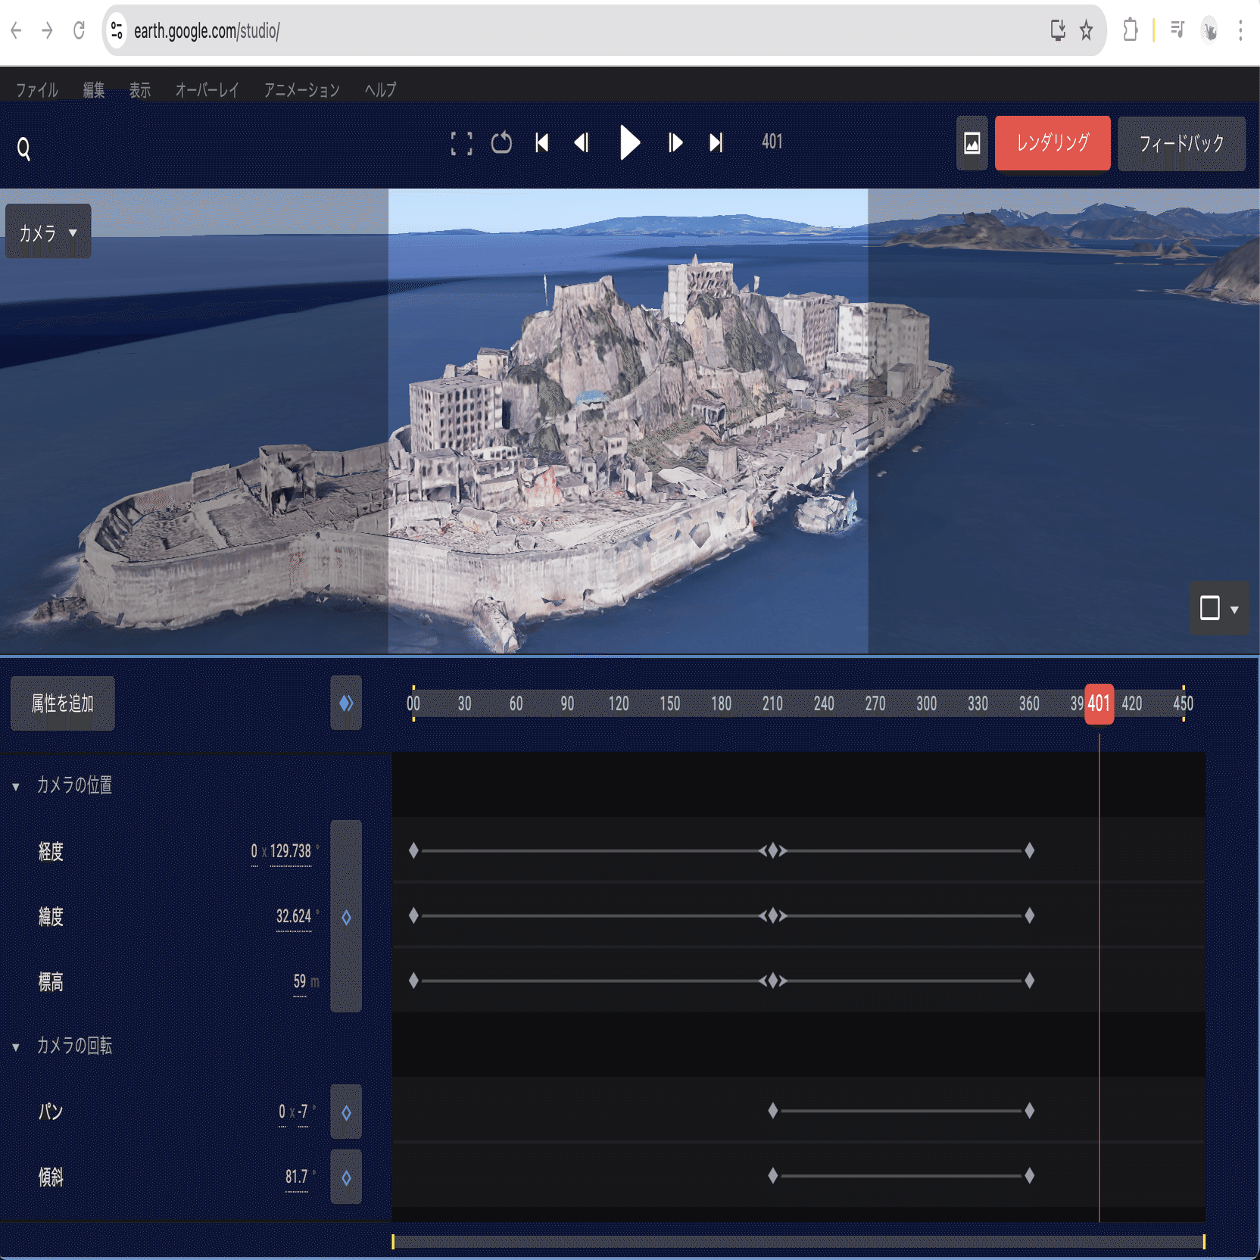The image size is (1260, 1260).
Task: Click the 標高 value 59
Action: [300, 981]
